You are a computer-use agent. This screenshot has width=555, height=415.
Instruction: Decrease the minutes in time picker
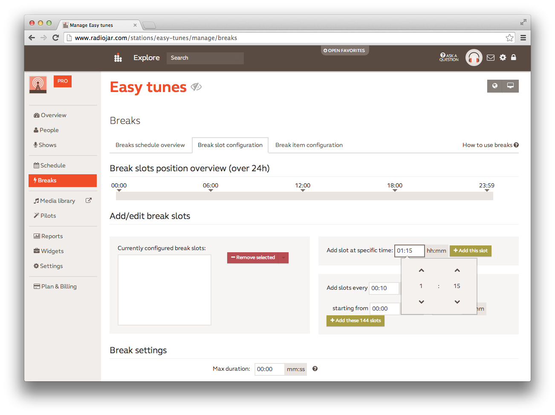tap(457, 302)
